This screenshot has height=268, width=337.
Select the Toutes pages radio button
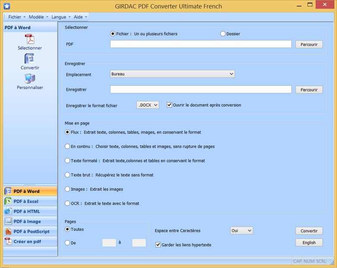click(x=67, y=229)
